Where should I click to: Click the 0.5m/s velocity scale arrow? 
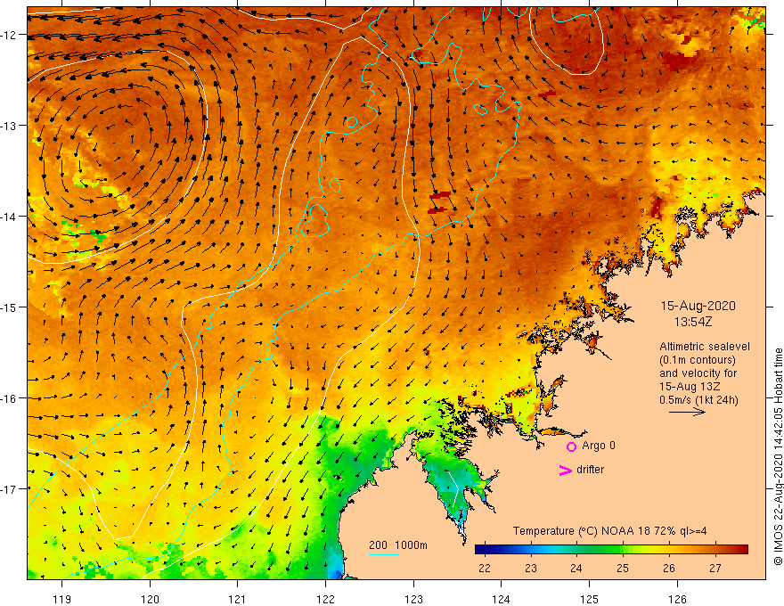coord(687,412)
